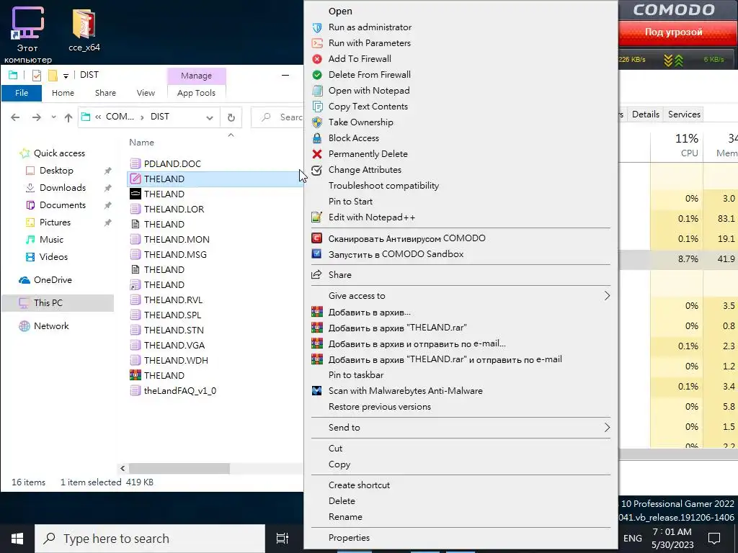Click Cut in context menu
Viewport: 738px width, 553px height.
(x=336, y=449)
